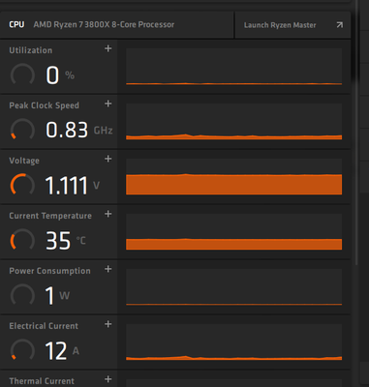
Task: Click the Electrical Current gauge dial
Action: click(22, 350)
